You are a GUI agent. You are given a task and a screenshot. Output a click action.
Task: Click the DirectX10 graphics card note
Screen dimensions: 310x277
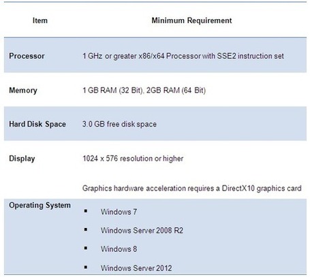click(192, 189)
